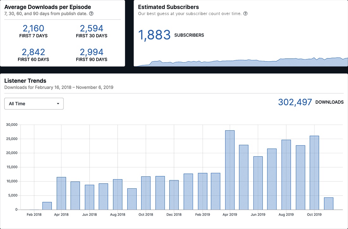Click the 302,497 downloads total
348x229 pixels.
(x=295, y=102)
